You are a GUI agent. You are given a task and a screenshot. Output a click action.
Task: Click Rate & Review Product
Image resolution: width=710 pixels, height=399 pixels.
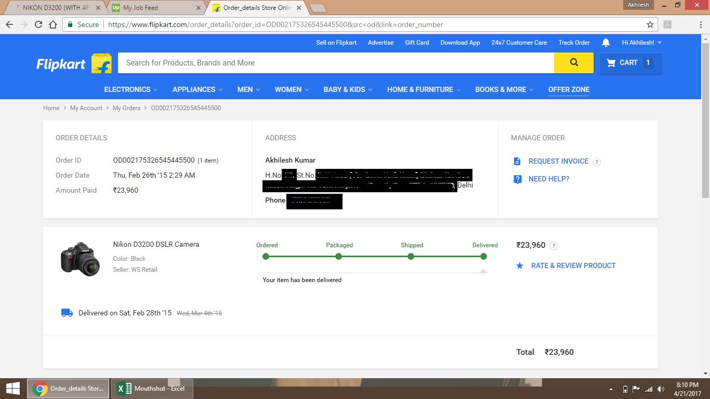tap(573, 265)
